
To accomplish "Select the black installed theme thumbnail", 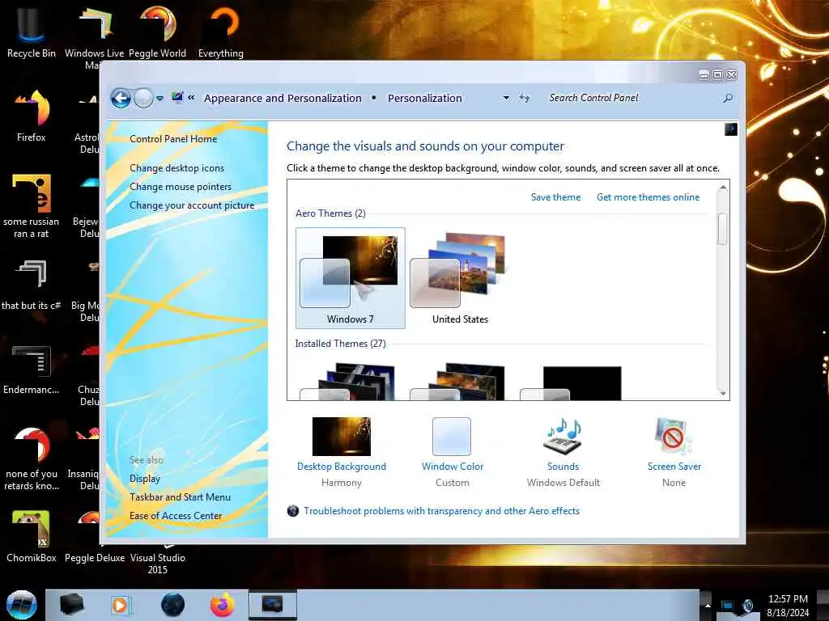I will 571,382.
